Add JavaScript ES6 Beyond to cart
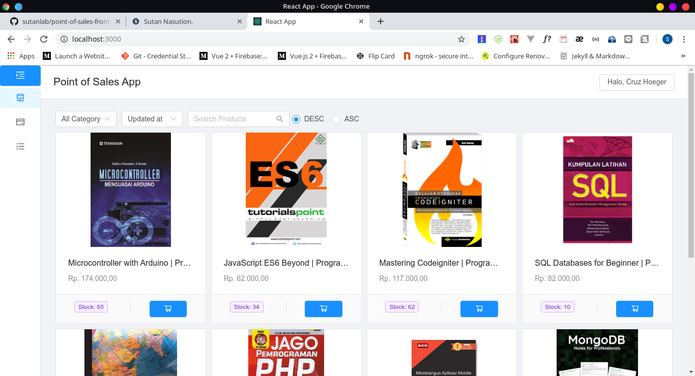This screenshot has height=376, width=695. (x=324, y=308)
